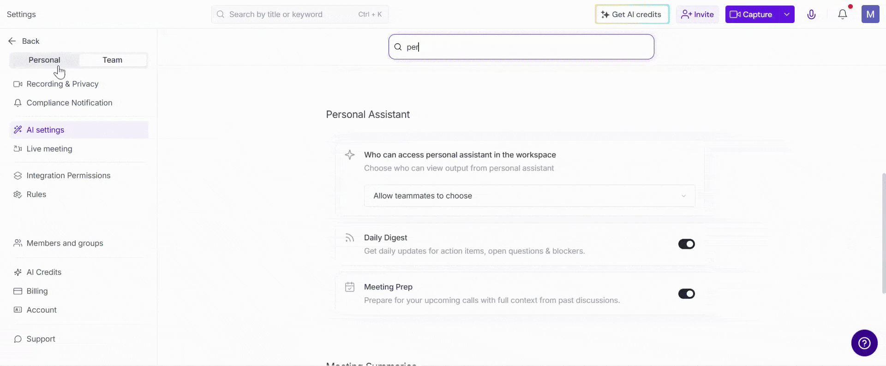Viewport: 886px width, 366px height.
Task: Click the Live meeting icon
Action: point(18,148)
